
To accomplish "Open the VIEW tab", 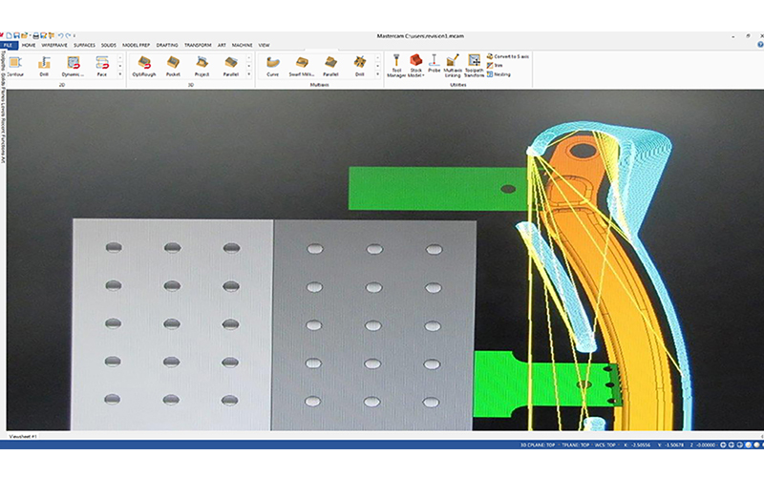I will [265, 45].
